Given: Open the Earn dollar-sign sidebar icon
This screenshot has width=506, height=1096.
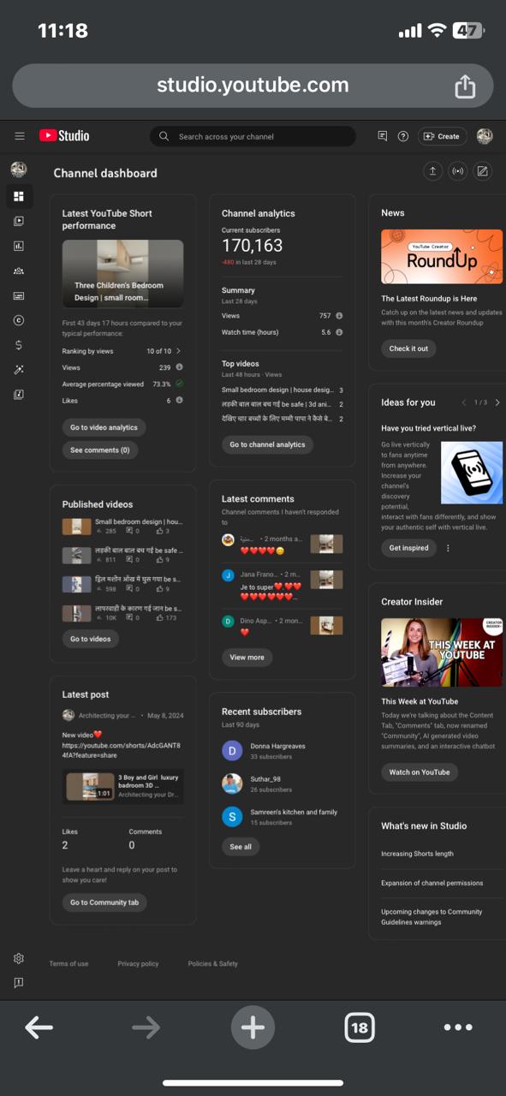Looking at the screenshot, I should click(x=19, y=345).
